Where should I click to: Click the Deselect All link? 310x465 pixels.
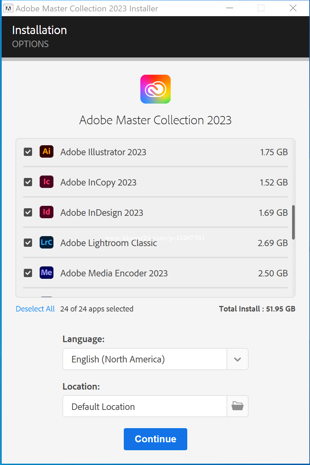pos(35,309)
